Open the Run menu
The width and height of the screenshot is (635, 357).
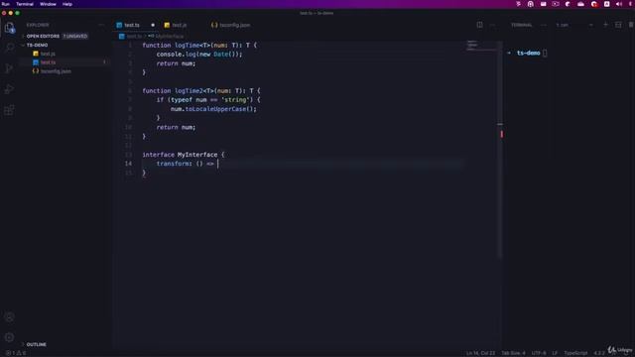(x=6, y=4)
